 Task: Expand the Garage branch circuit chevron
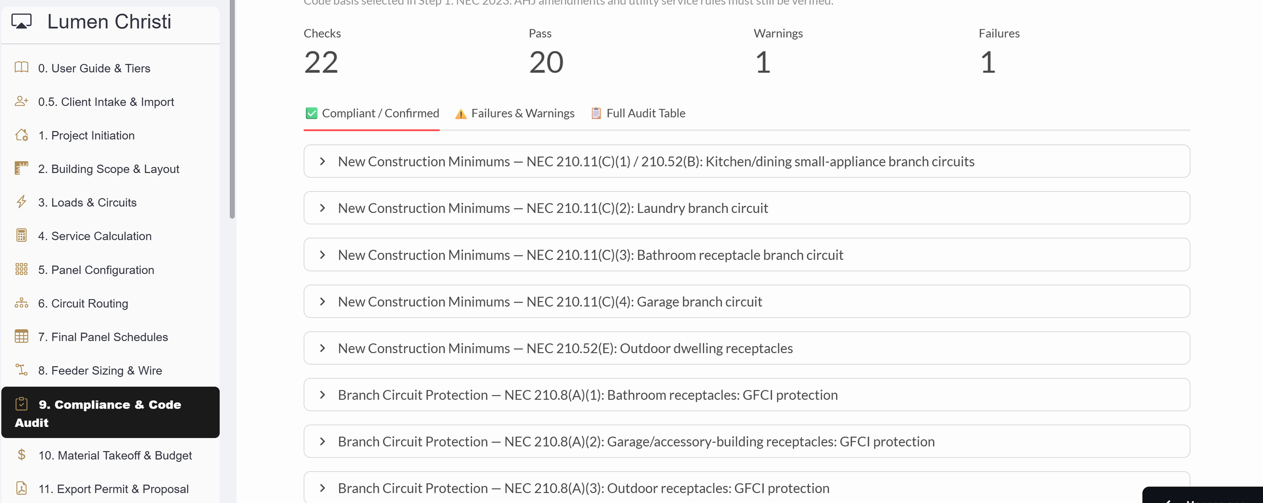(322, 302)
